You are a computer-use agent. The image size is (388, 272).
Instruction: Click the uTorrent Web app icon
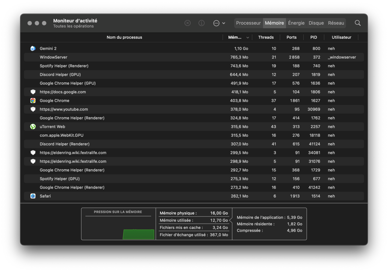click(x=33, y=127)
